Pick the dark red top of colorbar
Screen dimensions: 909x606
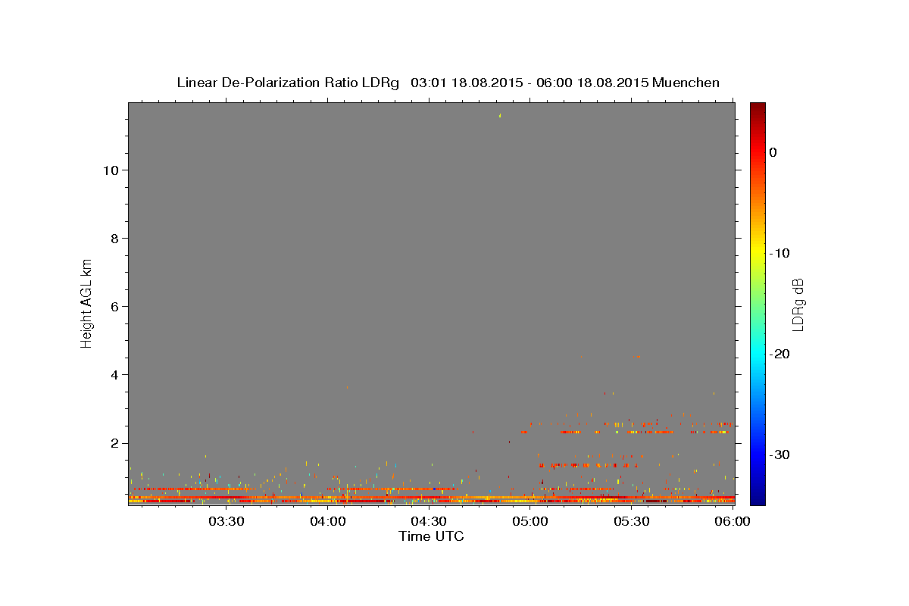pos(757,107)
